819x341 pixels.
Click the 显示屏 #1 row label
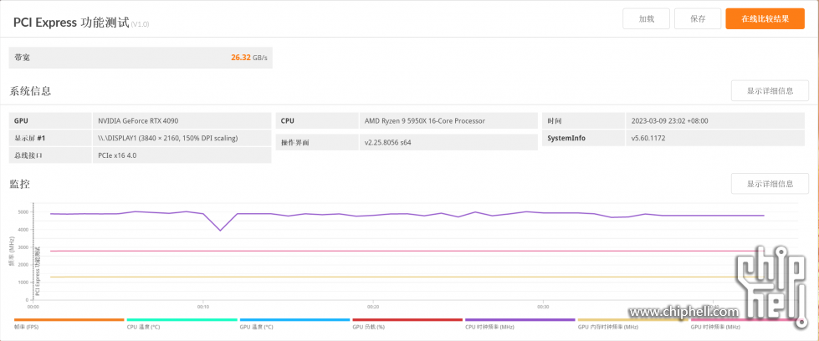tap(30, 139)
